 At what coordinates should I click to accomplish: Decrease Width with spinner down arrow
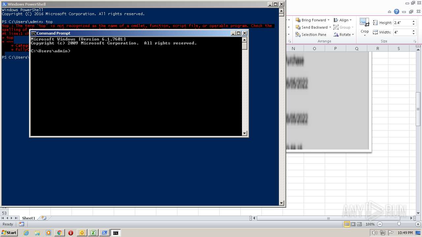click(x=413, y=34)
